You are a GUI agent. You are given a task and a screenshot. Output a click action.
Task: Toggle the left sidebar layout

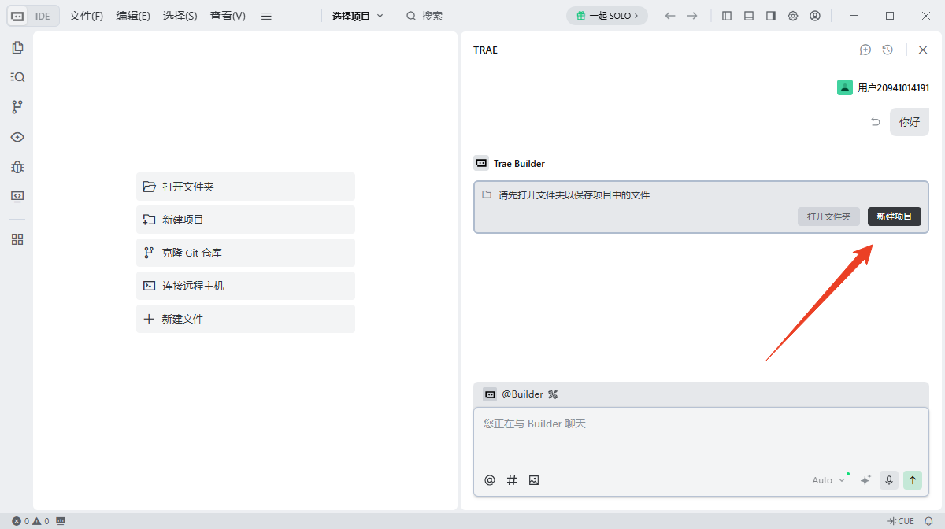[x=726, y=15]
